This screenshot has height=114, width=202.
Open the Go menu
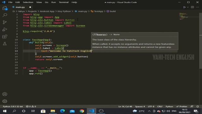[46, 2]
